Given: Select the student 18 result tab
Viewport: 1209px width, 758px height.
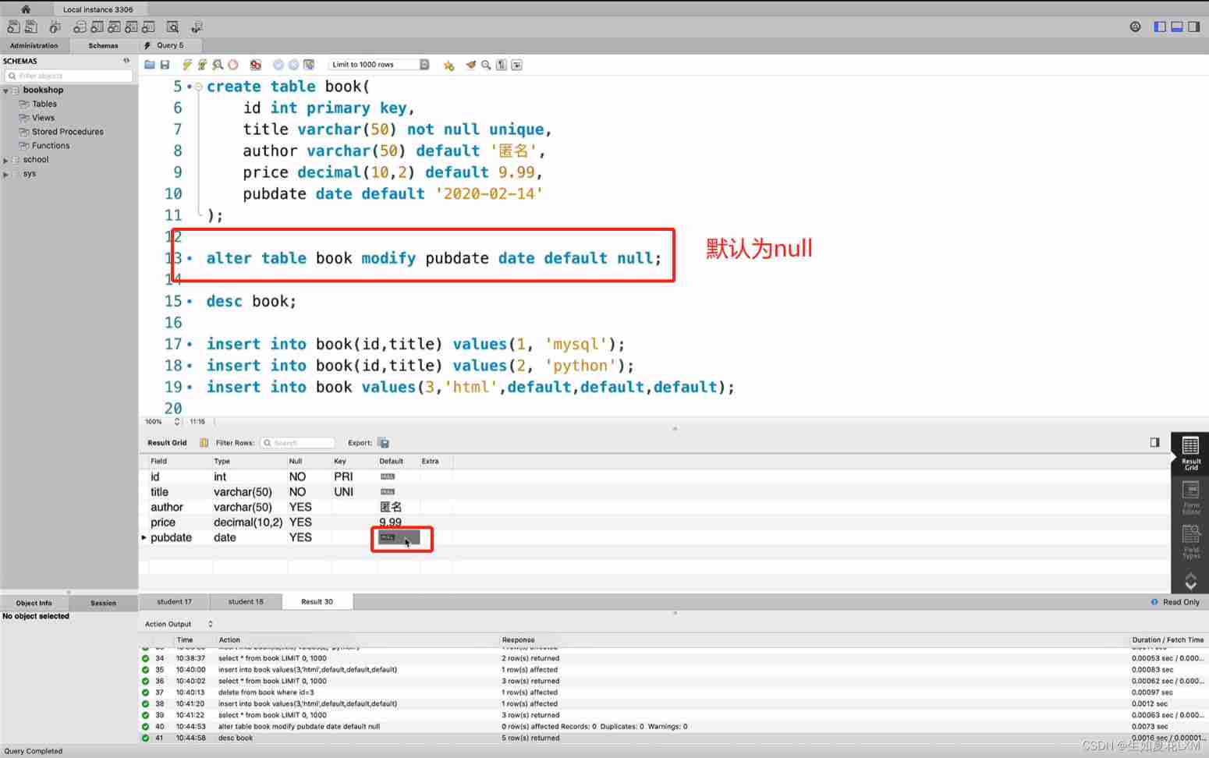Looking at the screenshot, I should point(246,601).
